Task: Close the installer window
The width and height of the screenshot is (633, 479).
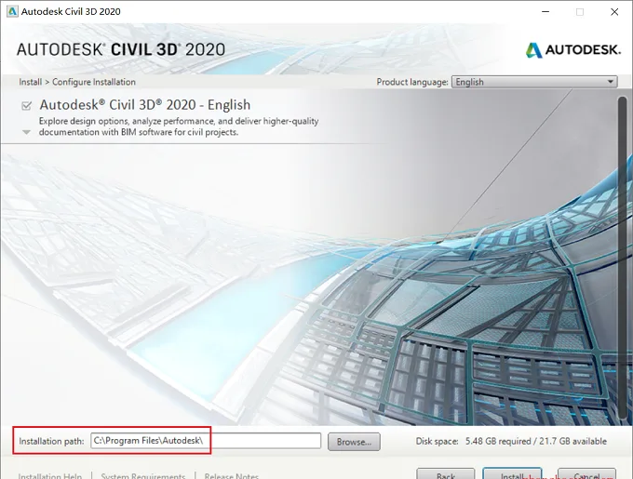Action: (614, 12)
